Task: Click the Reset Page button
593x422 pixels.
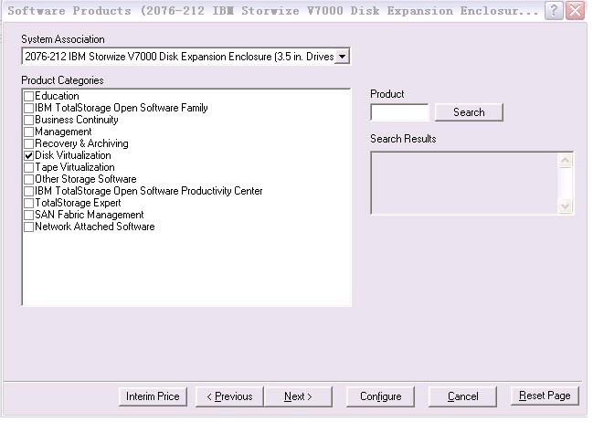Action: pyautogui.click(x=545, y=396)
